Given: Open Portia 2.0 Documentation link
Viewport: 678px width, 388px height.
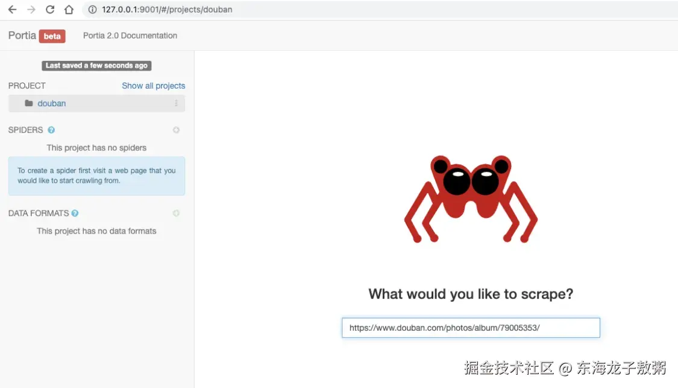Looking at the screenshot, I should (x=130, y=36).
